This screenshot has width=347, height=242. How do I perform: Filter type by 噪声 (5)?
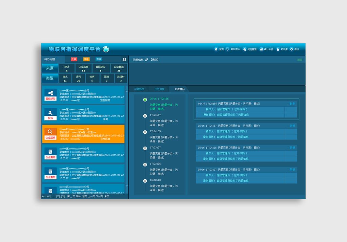[92, 79]
